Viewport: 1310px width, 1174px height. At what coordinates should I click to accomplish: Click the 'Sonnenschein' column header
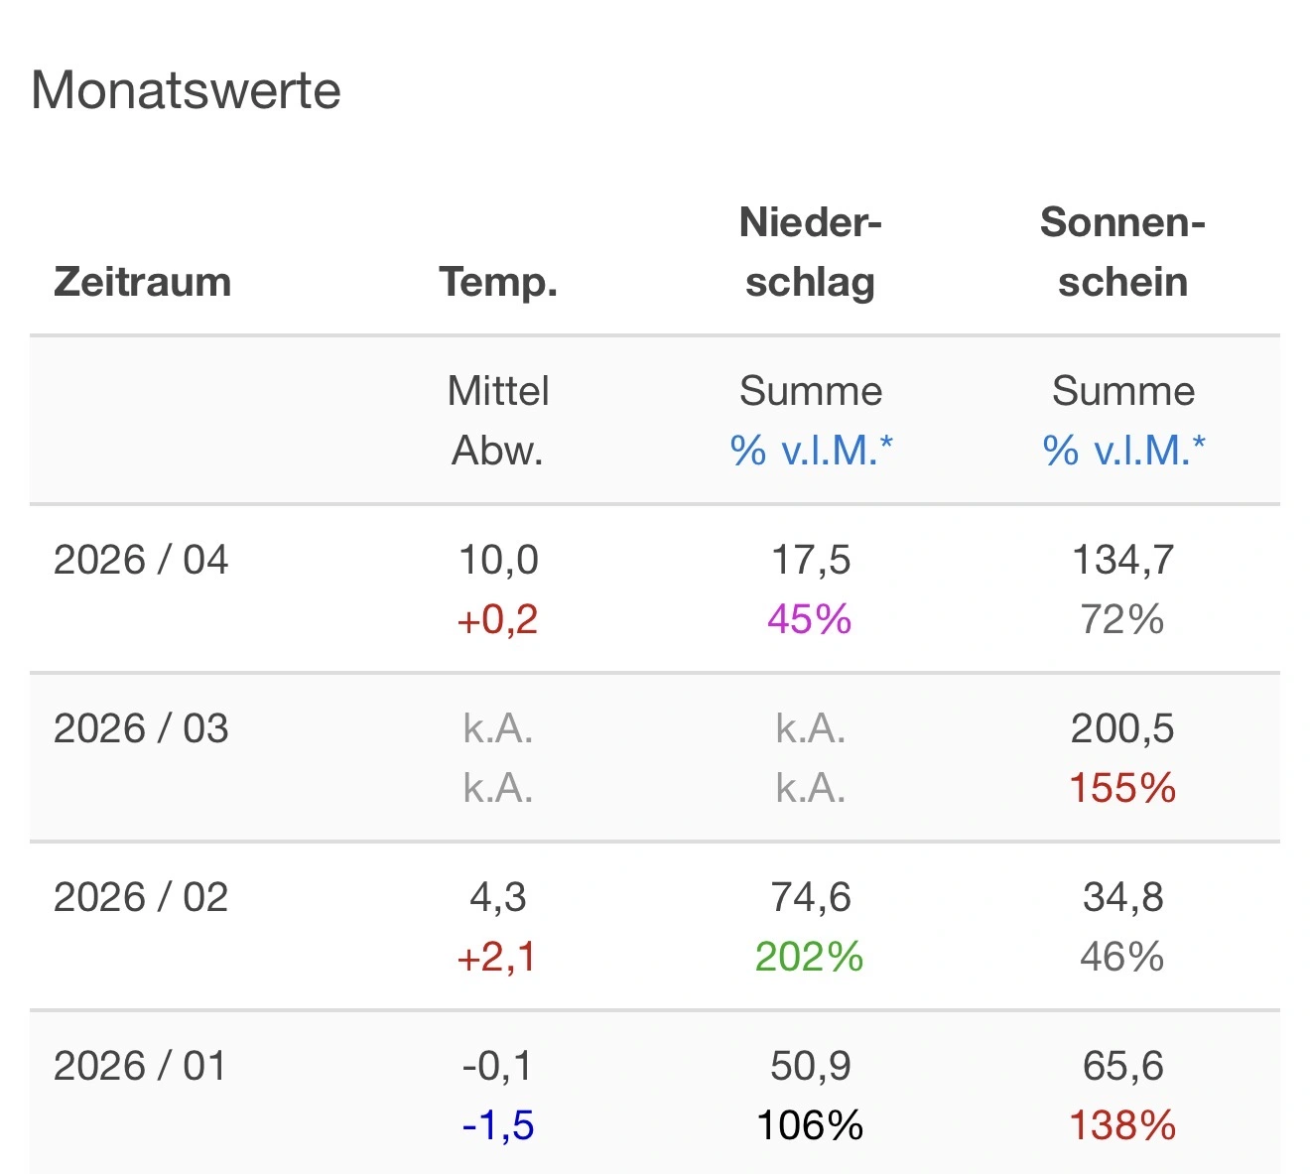click(x=1122, y=252)
